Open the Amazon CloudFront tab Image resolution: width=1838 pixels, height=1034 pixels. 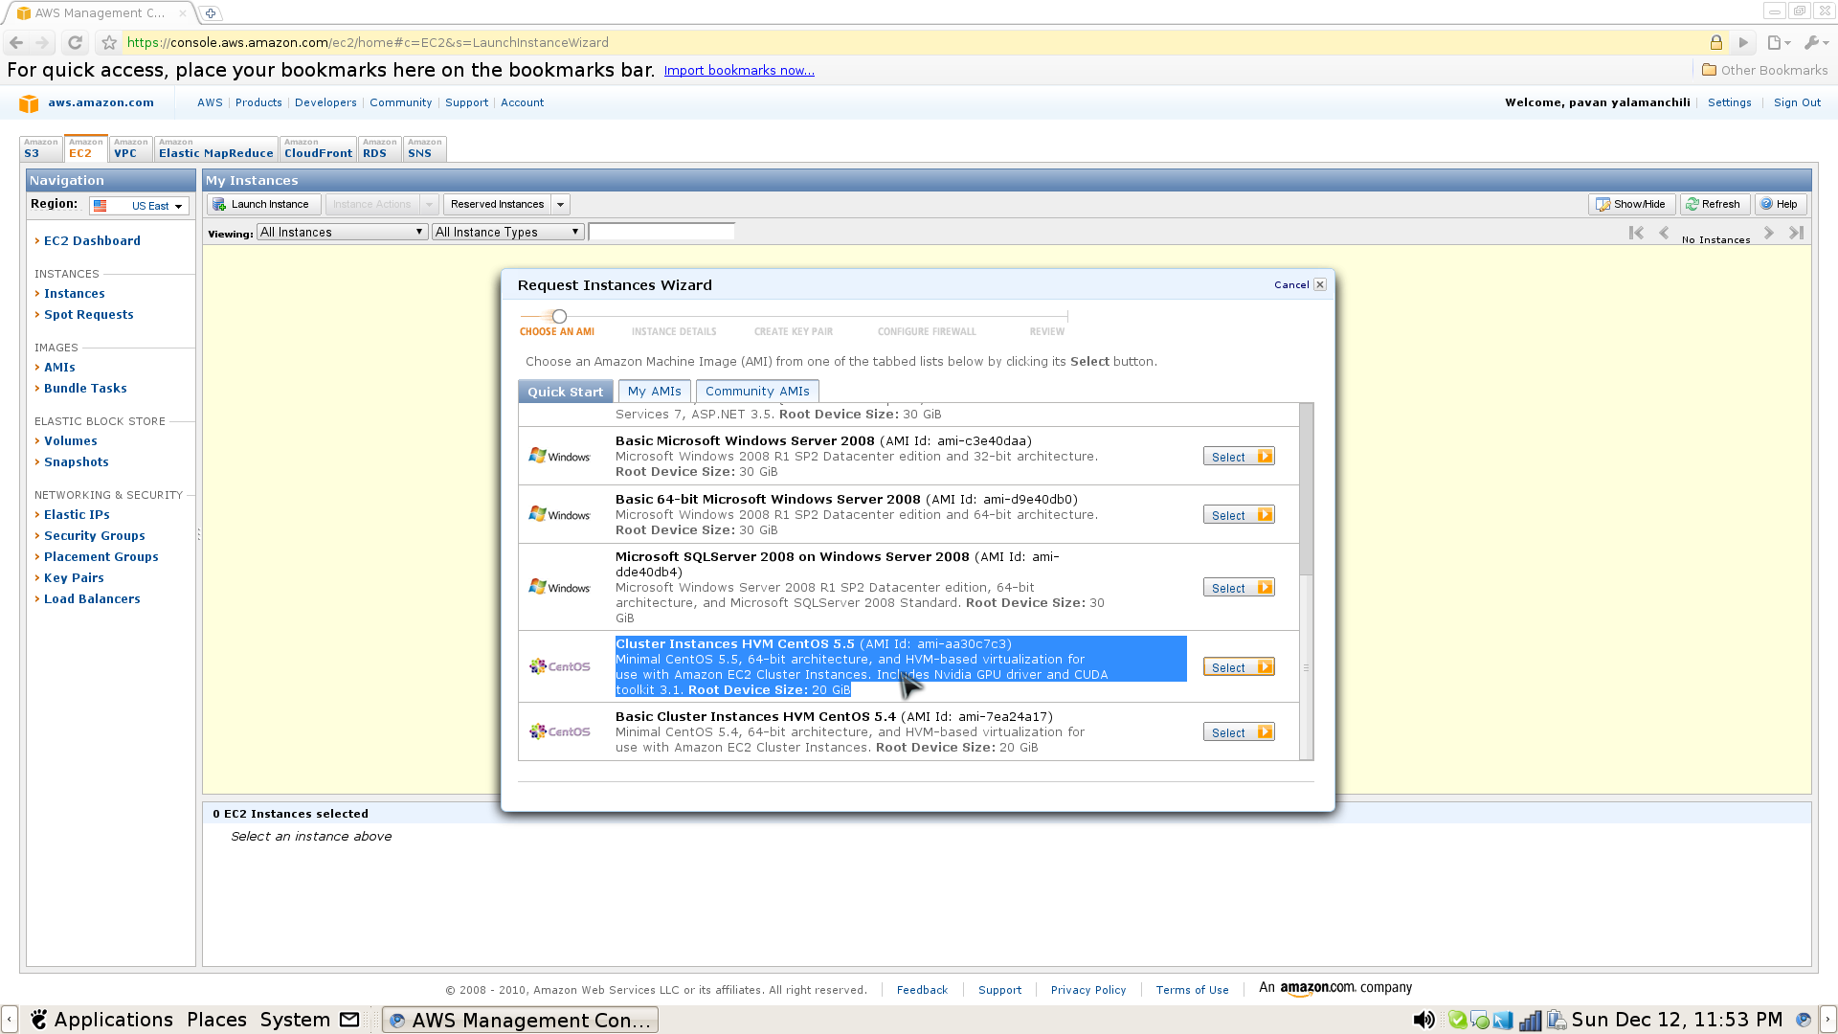(319, 148)
